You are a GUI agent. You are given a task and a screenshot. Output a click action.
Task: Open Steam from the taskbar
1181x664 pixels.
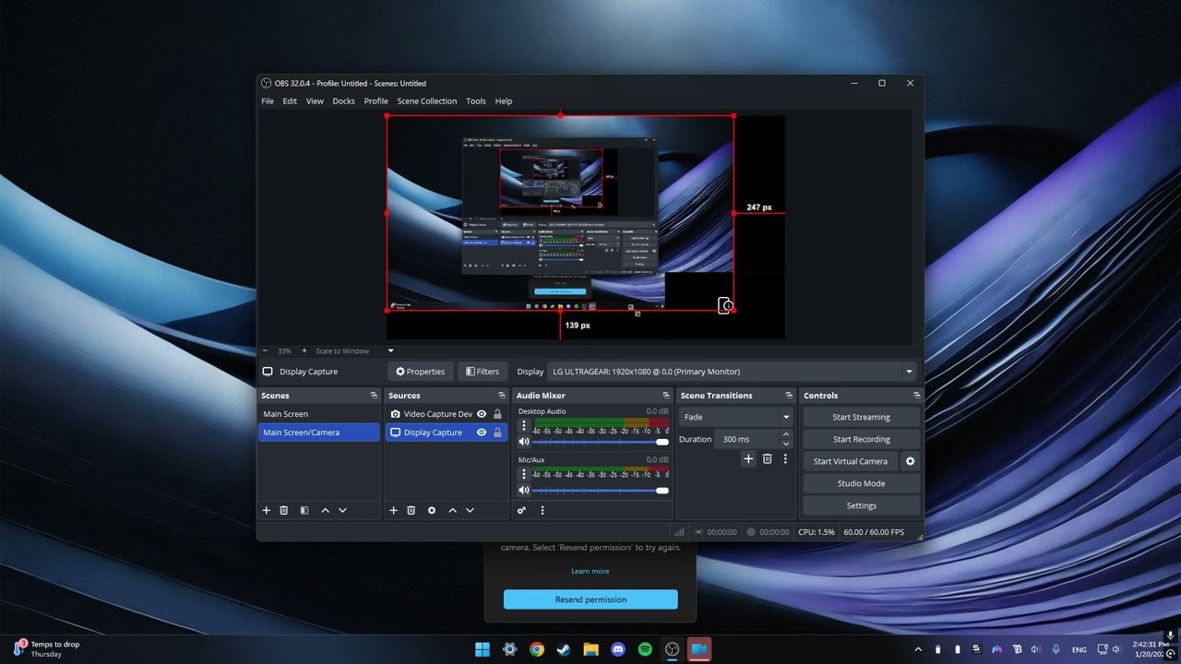(564, 649)
